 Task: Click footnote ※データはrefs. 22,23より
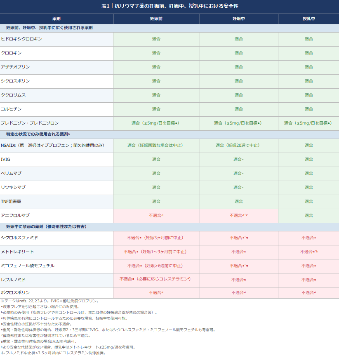pyautogui.click(x=50, y=301)
